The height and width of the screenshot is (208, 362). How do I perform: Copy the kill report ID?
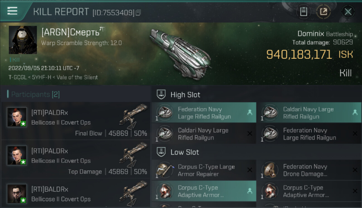(138, 12)
